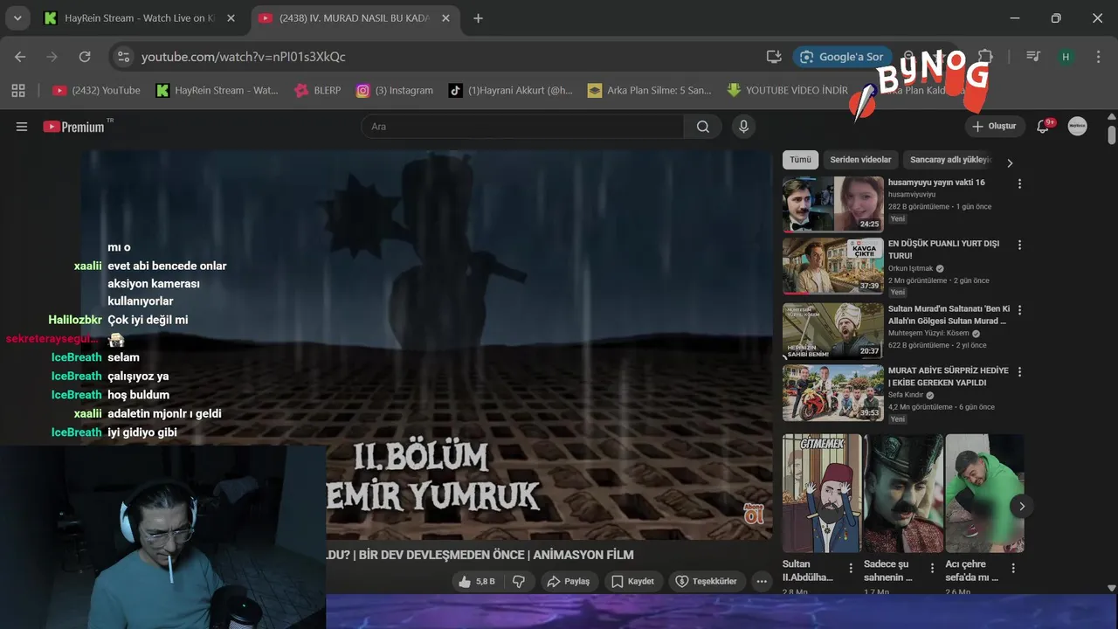The height and width of the screenshot is (629, 1118).
Task: Dislike the video with thumbs down
Action: [x=519, y=581]
